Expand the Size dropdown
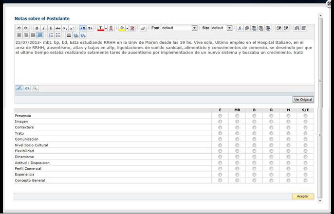Viewport: 334px width, 214px height. pyautogui.click(x=229, y=28)
